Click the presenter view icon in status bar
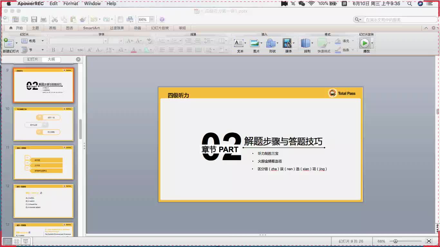440x247 pixels. point(26,241)
